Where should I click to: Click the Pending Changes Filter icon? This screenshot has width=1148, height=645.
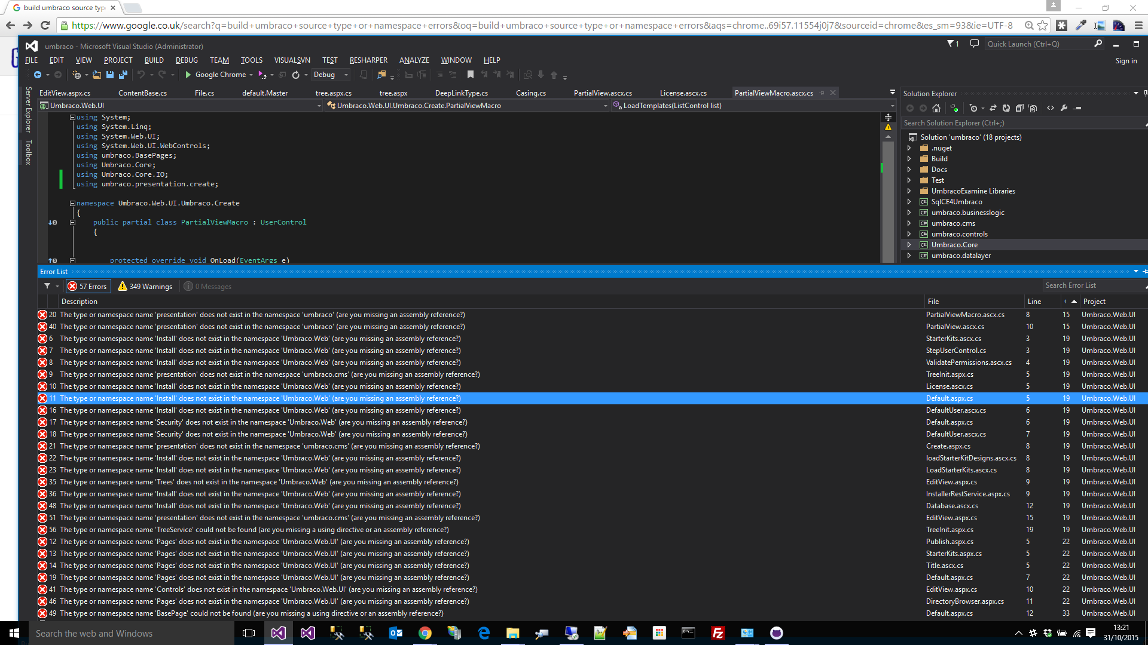pos(973,108)
